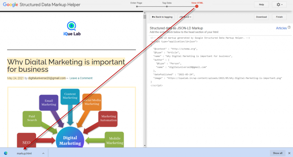Expand the markup.html download options chevron

(43, 154)
